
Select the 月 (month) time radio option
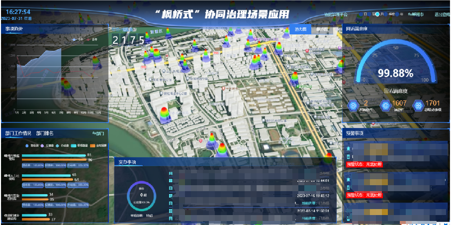(378, 14)
